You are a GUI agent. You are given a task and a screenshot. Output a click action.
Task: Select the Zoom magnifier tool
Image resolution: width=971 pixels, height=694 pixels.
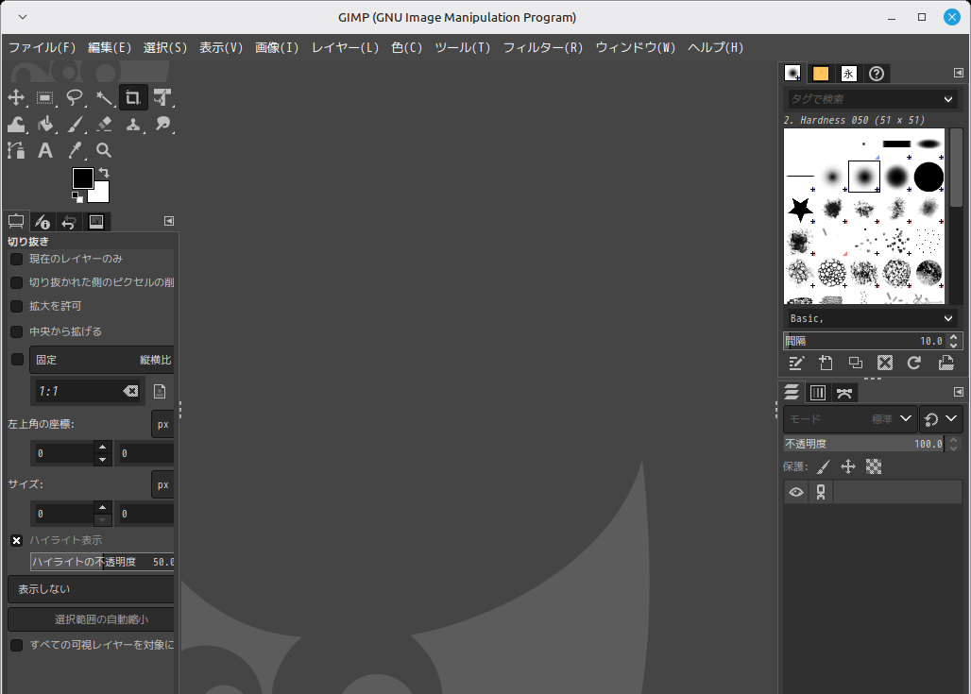click(104, 150)
